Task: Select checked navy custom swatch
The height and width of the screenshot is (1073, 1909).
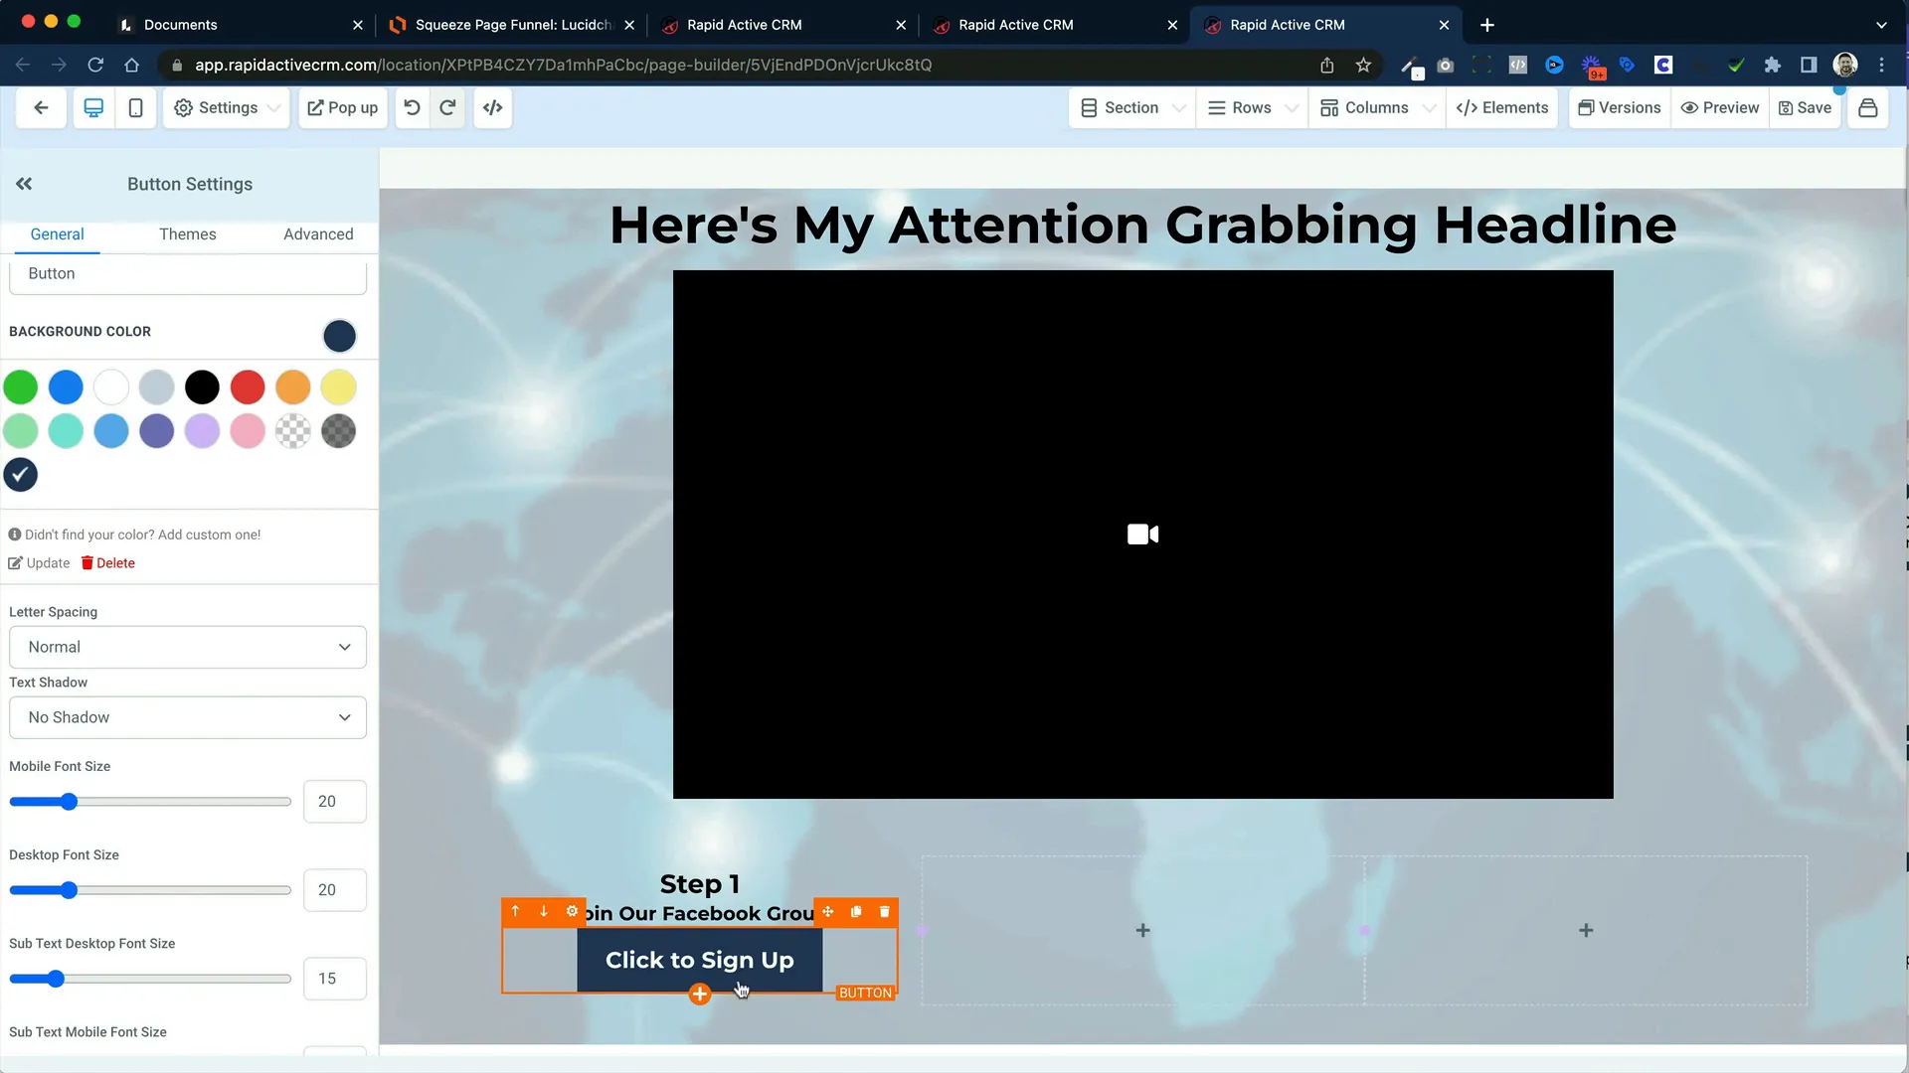Action: (x=21, y=475)
